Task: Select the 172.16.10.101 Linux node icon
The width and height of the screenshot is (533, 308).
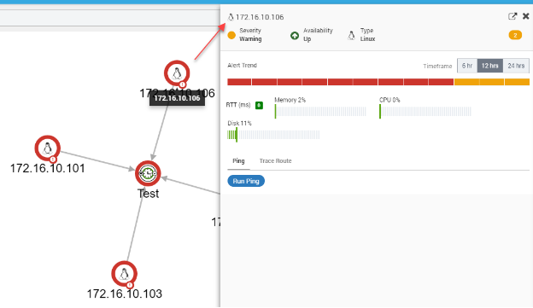Action: point(48,148)
